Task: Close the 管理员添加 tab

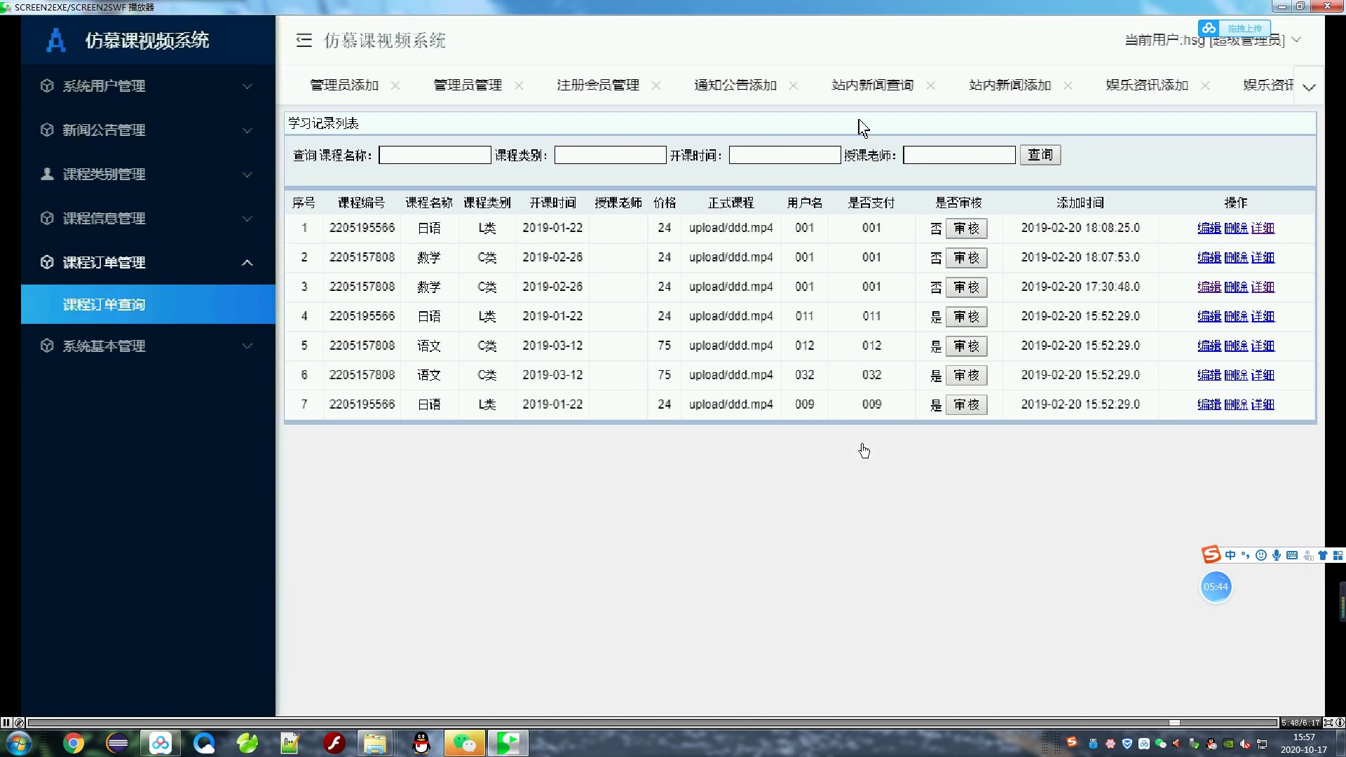Action: click(395, 86)
